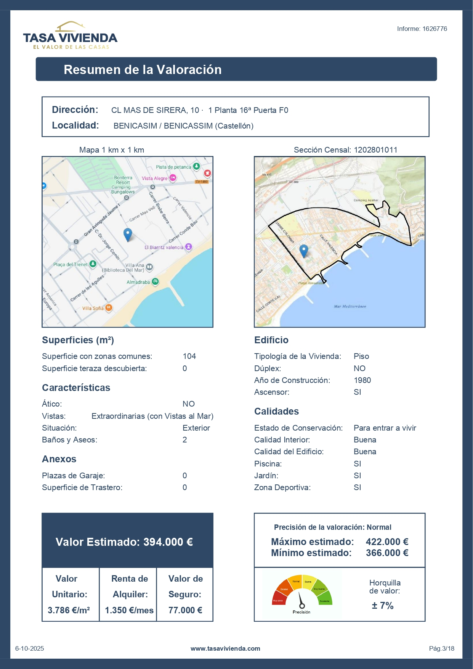Select the Vista Alegre hotel marker
This screenshot has height=669, width=473.
click(173, 178)
